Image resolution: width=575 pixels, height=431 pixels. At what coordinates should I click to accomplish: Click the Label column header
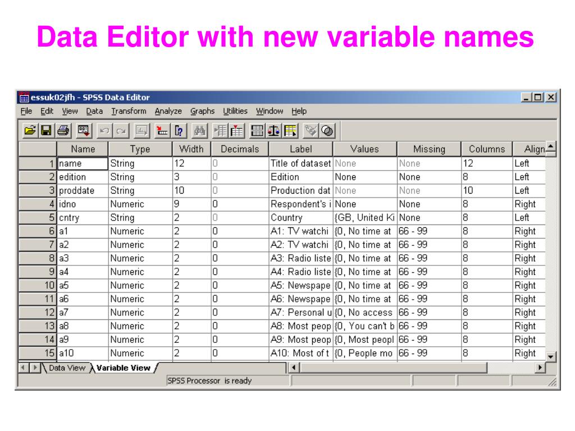click(x=301, y=149)
